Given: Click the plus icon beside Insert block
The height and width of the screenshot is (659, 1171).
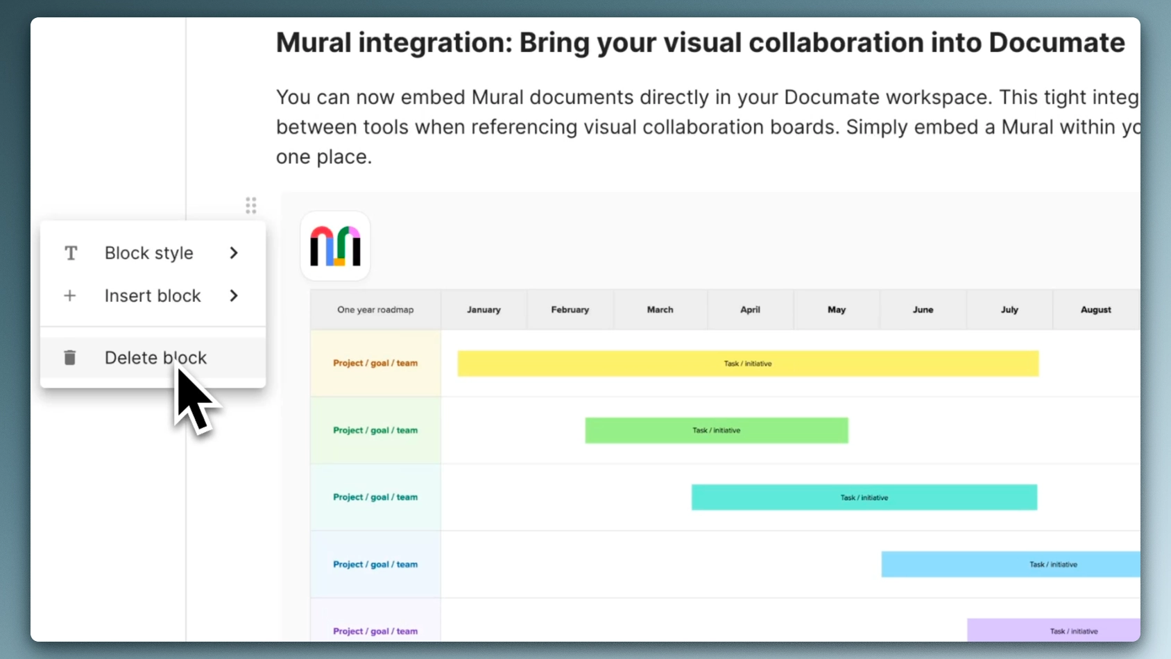Looking at the screenshot, I should [70, 296].
